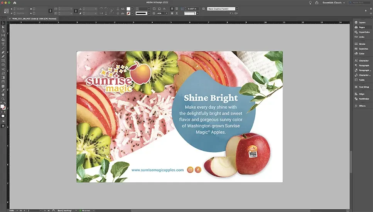Select the Scissors tool

(x=3, y=69)
